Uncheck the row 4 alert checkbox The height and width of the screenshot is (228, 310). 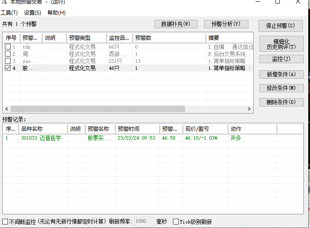8,68
